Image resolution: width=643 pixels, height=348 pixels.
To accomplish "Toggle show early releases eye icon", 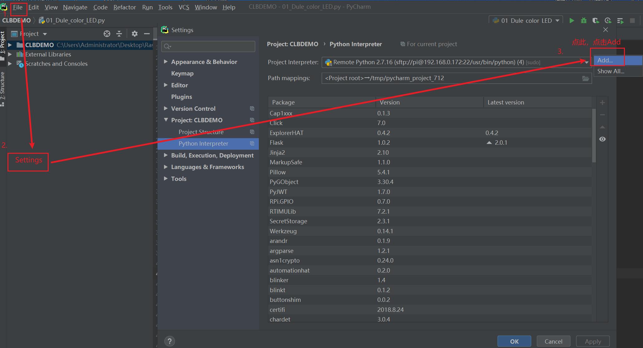I will (x=602, y=139).
